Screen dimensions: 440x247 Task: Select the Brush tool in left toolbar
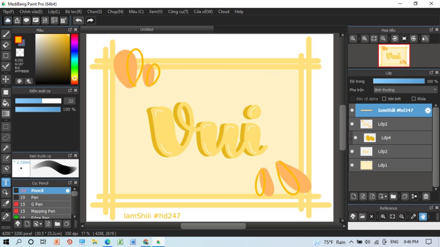[x=6, y=34]
